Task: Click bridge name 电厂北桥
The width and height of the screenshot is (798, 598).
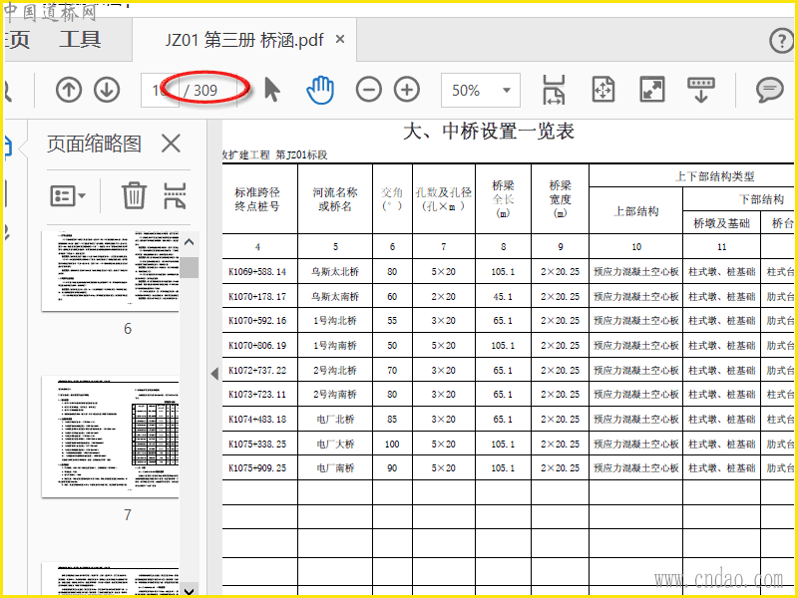Action: pos(335,420)
